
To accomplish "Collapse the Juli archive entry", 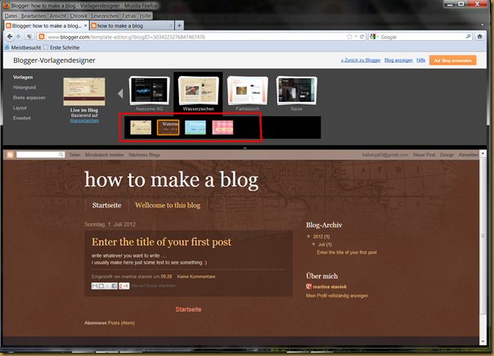I will [x=313, y=244].
